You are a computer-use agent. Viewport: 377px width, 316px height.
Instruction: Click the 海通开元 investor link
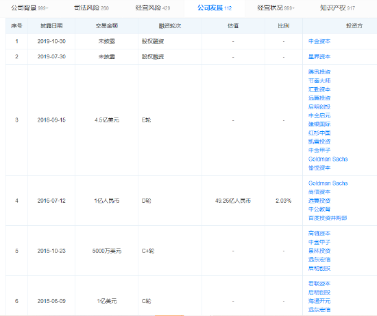(x=319, y=301)
